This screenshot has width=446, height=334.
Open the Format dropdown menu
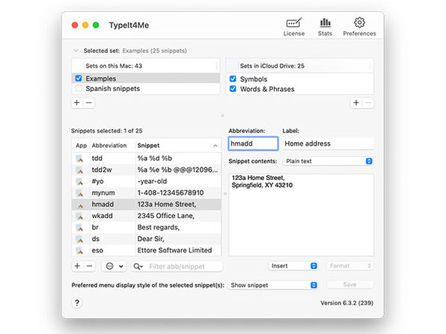tap(350, 266)
